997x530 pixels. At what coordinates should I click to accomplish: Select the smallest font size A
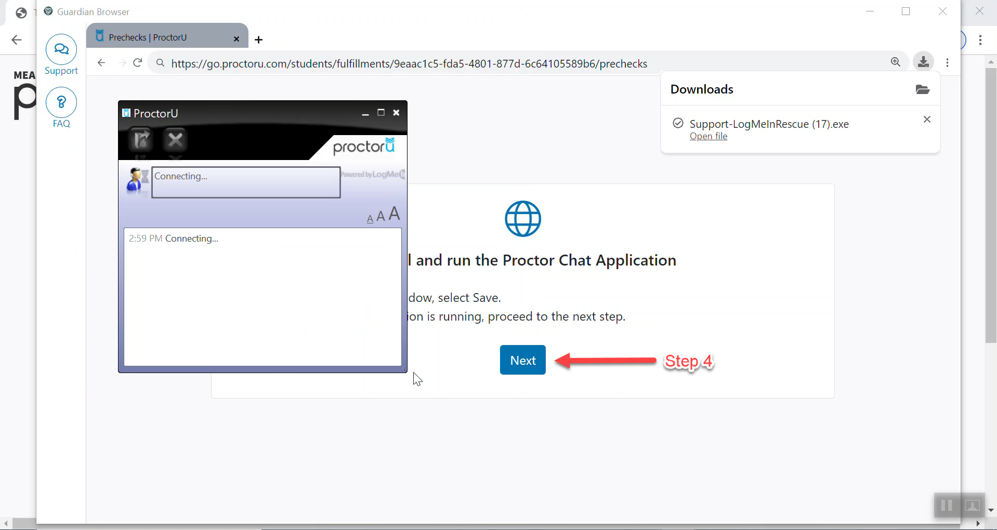tap(370, 219)
